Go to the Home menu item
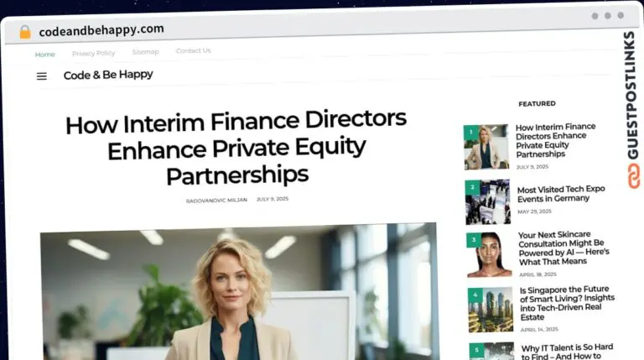This screenshot has width=644, height=360. (x=44, y=55)
